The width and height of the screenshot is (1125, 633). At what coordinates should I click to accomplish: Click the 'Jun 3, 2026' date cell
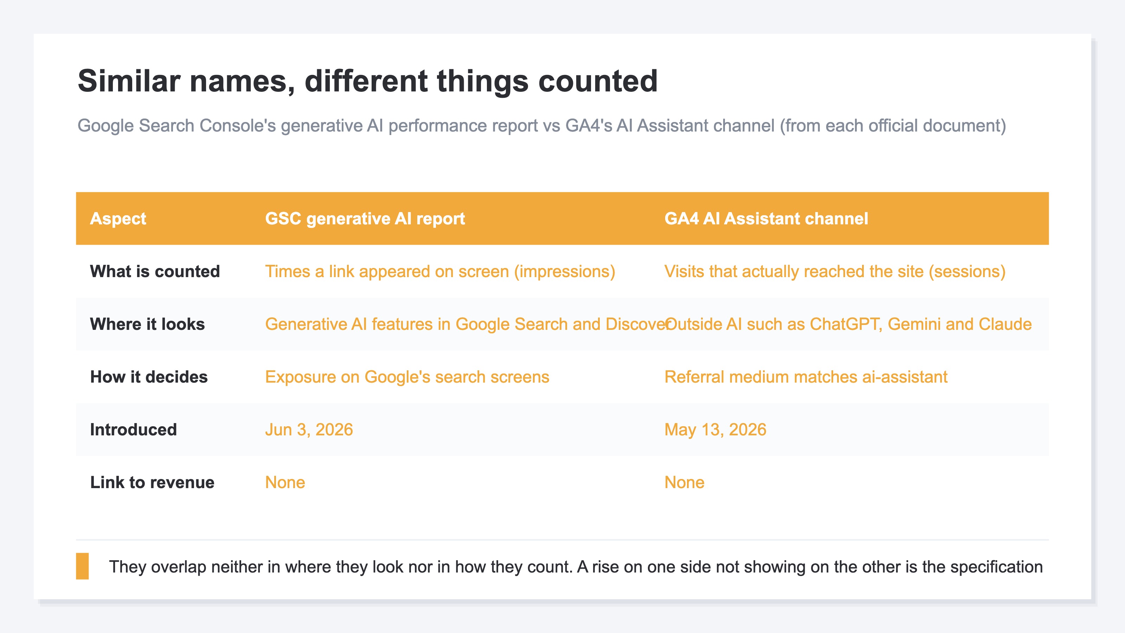[x=309, y=430]
